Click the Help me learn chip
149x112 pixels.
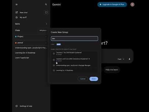point(112,70)
